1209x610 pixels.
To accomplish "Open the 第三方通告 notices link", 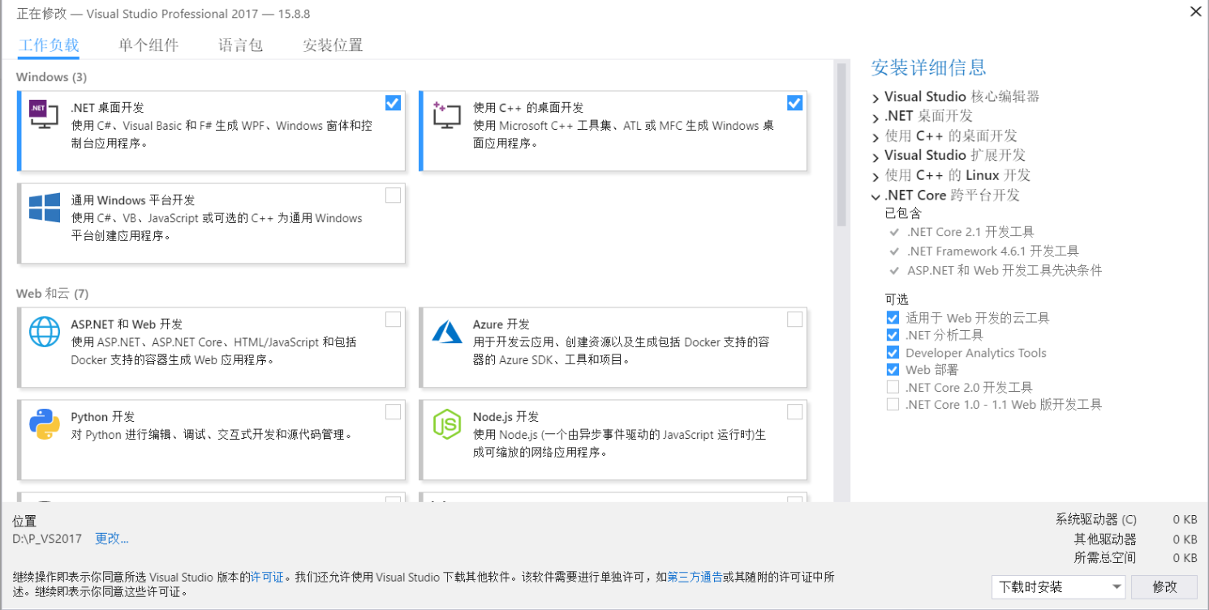I will [x=695, y=577].
